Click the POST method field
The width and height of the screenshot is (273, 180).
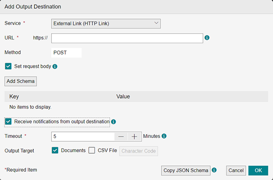click(66, 53)
